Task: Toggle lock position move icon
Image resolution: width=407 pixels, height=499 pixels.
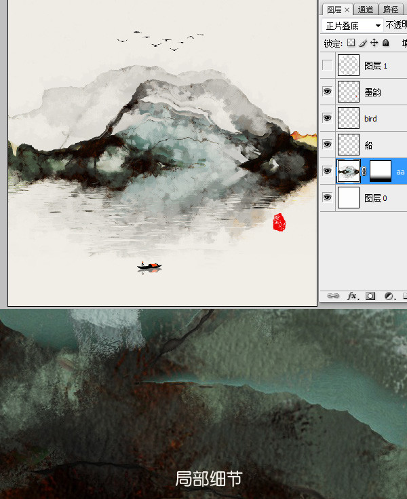Action: click(x=374, y=43)
